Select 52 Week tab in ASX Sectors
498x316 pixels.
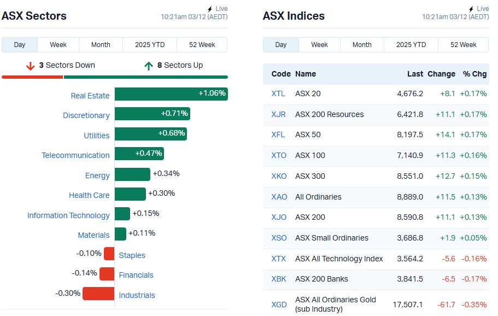[202, 45]
